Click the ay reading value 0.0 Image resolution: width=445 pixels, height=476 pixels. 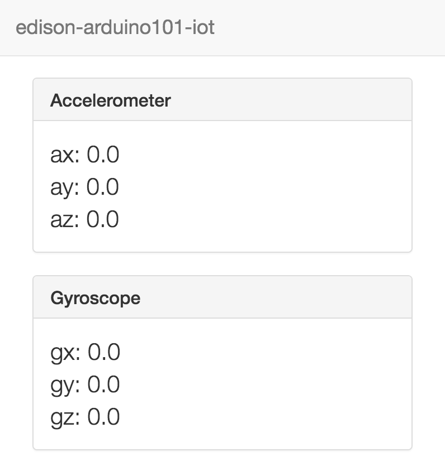pyautogui.click(x=103, y=187)
